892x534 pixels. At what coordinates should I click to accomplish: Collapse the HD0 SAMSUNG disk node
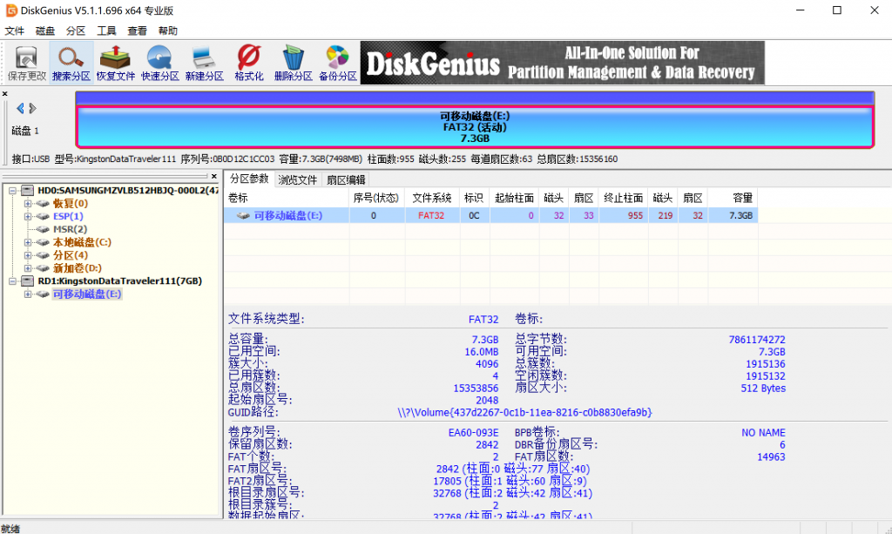coord(12,191)
